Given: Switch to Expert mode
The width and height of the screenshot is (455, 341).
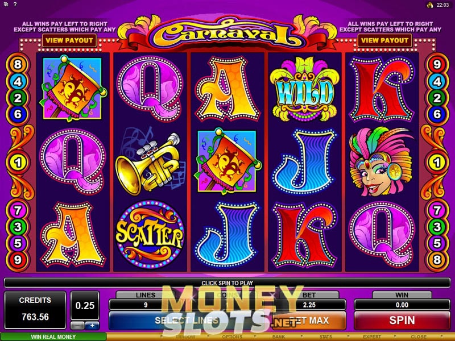Looking at the screenshot, I should coord(372,337).
